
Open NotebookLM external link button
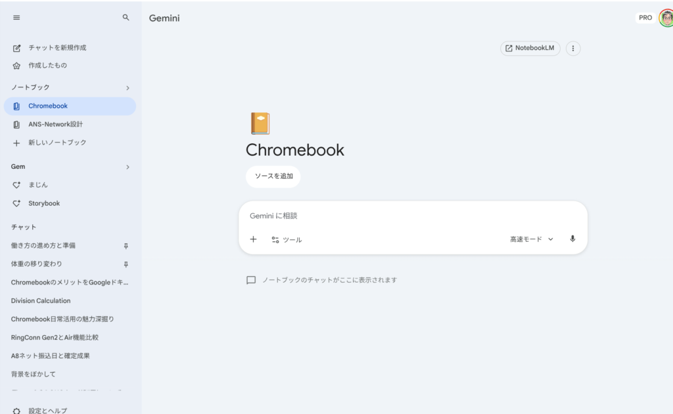[530, 49]
